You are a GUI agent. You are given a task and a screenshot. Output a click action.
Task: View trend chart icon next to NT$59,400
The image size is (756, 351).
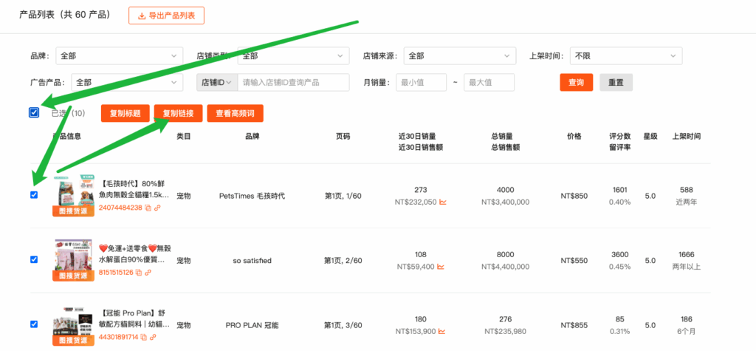coord(441,266)
